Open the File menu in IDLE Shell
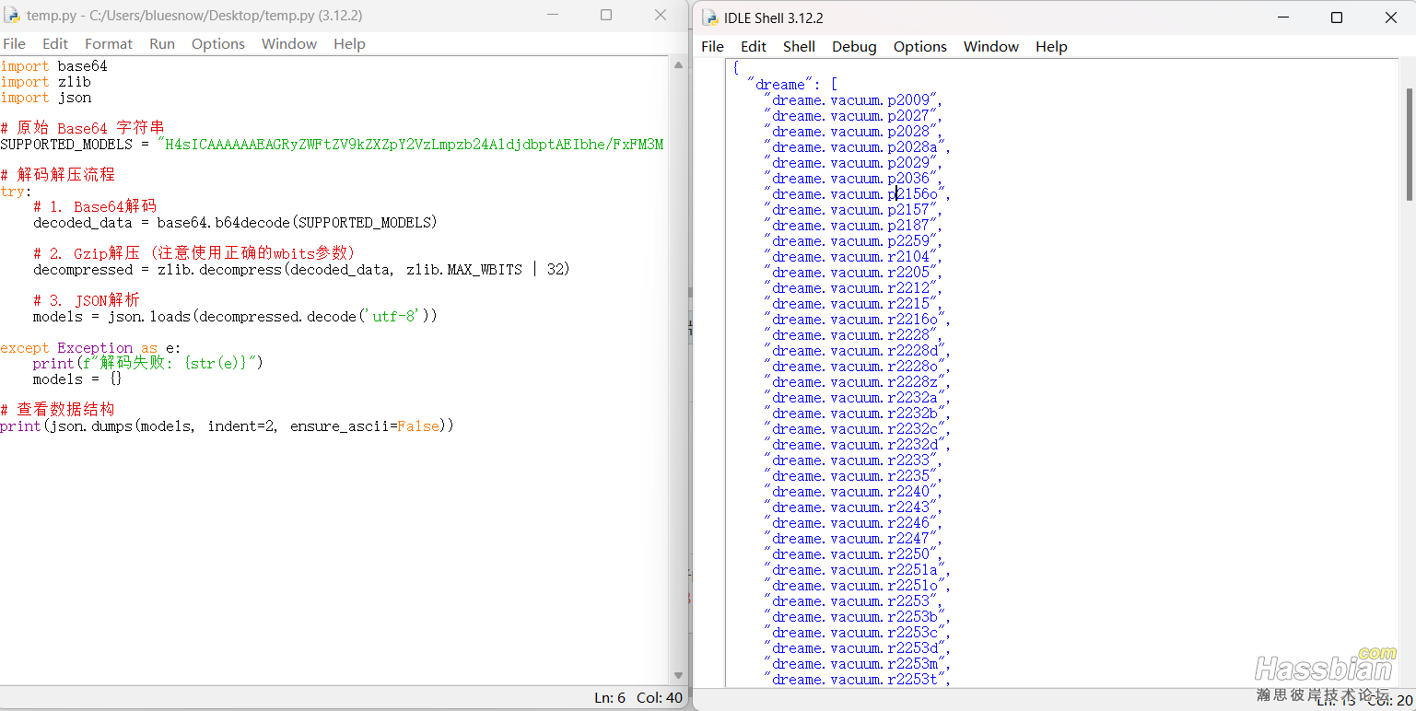Image resolution: width=1416 pixels, height=711 pixels. (x=713, y=47)
